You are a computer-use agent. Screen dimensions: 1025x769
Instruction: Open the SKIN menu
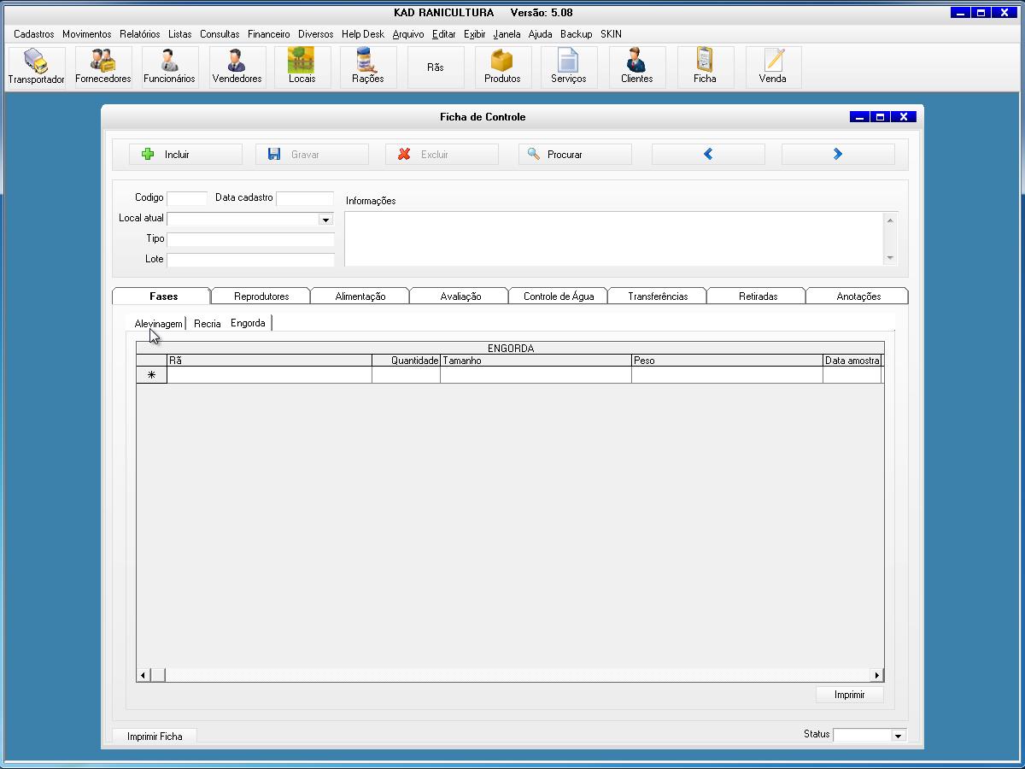(611, 34)
